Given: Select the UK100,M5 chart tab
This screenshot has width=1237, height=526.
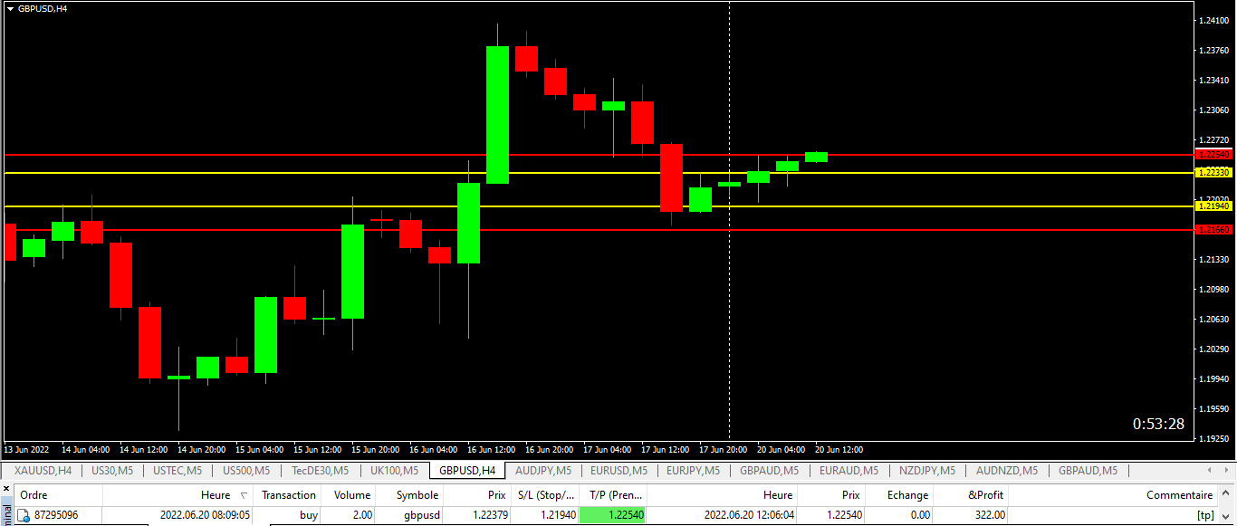Looking at the screenshot, I should pos(394,471).
